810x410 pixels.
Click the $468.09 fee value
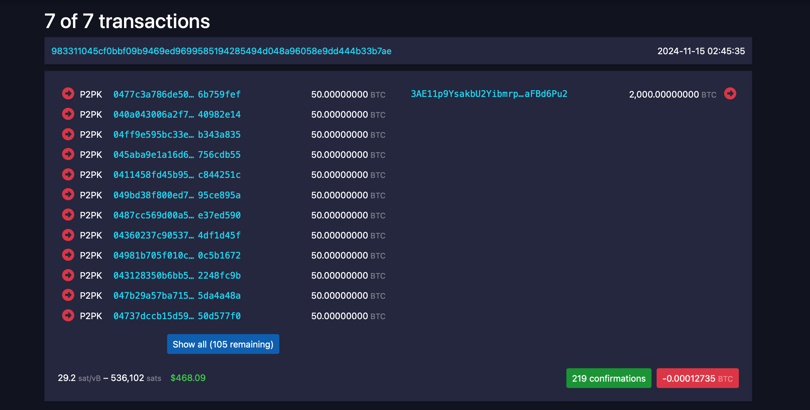click(188, 378)
